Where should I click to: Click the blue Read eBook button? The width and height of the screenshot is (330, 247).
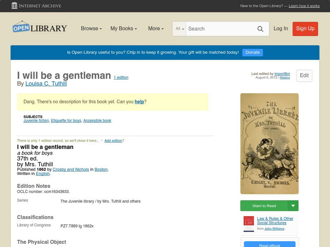tap(269, 245)
